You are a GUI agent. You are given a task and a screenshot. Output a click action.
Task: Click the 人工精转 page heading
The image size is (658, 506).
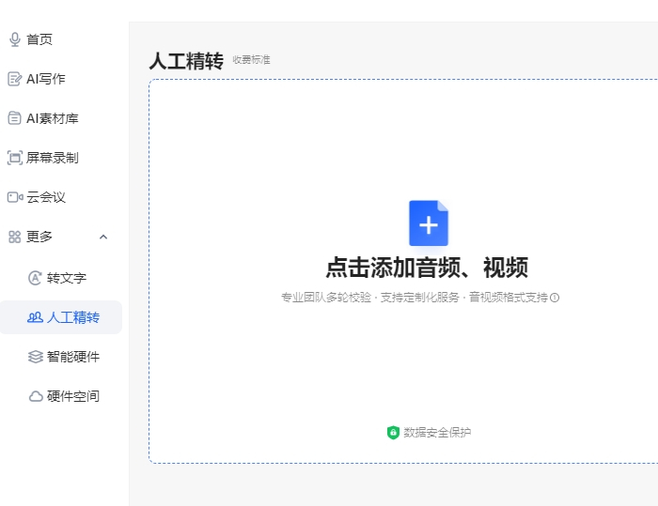pyautogui.click(x=186, y=62)
